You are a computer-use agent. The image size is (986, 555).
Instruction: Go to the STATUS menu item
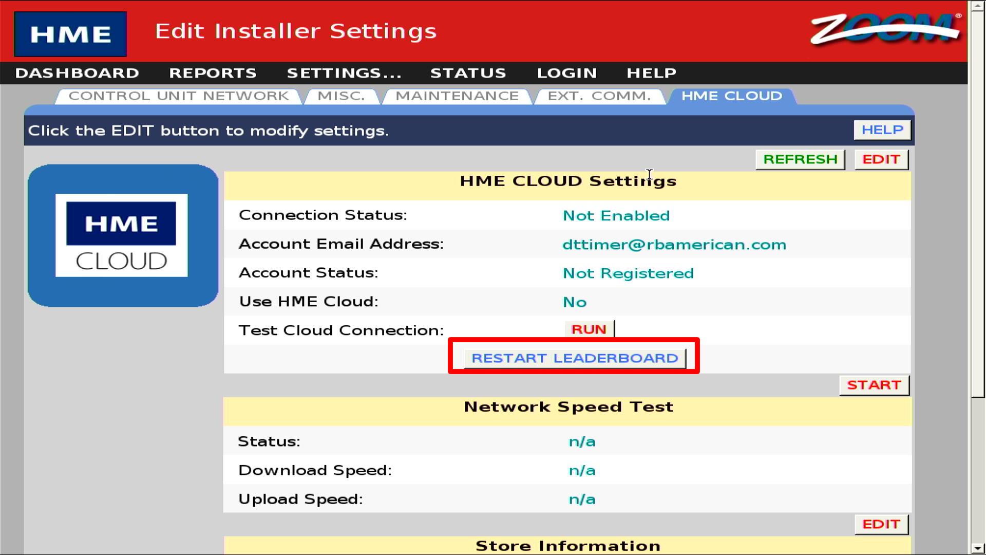tap(468, 73)
